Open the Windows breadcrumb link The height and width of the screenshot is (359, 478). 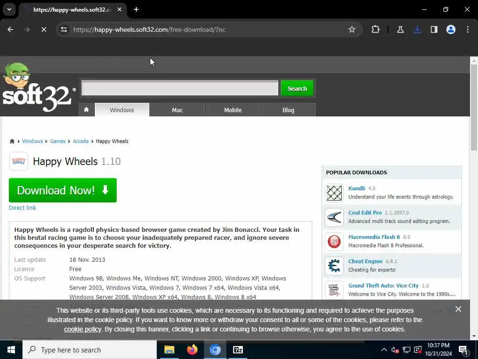[32, 141]
